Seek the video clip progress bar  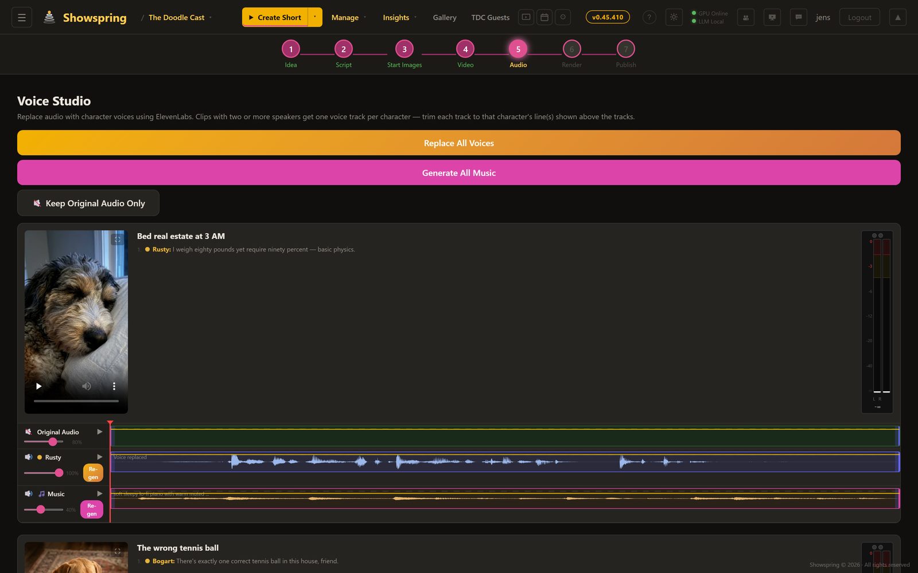76,401
